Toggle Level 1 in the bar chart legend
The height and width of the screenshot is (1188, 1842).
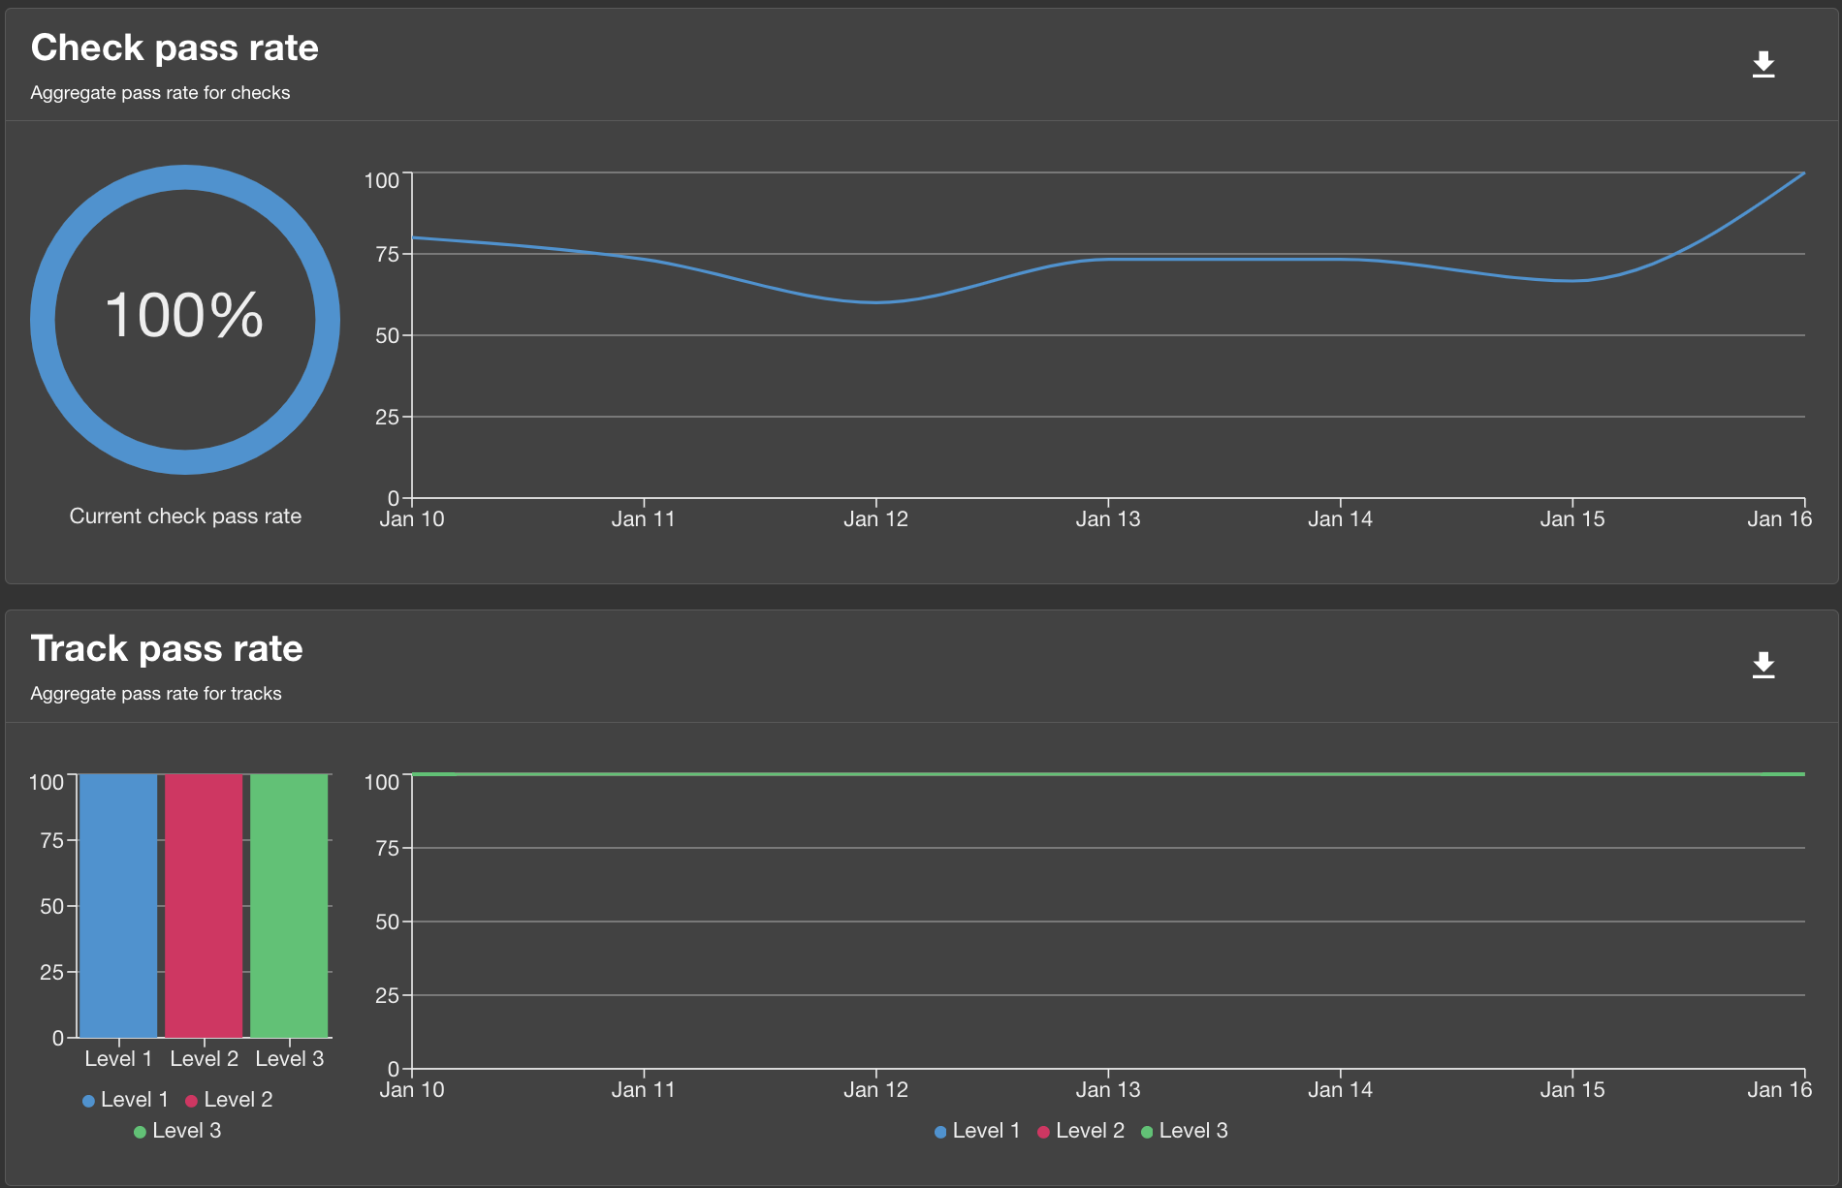pos(126,1100)
